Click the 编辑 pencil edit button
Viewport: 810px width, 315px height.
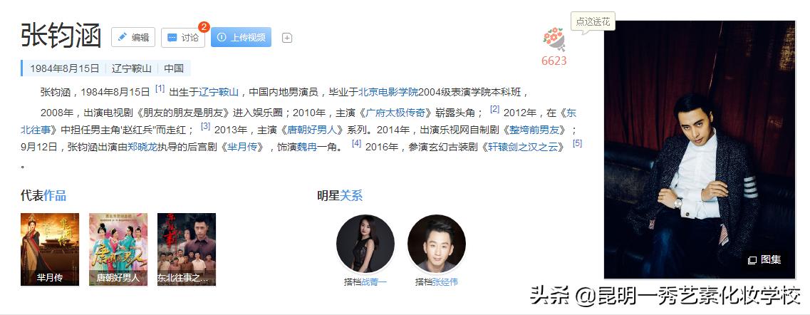tap(133, 37)
